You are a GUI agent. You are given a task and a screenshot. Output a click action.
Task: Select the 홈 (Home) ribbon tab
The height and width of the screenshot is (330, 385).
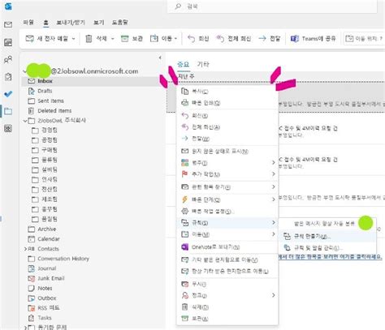pyautogui.click(x=45, y=23)
